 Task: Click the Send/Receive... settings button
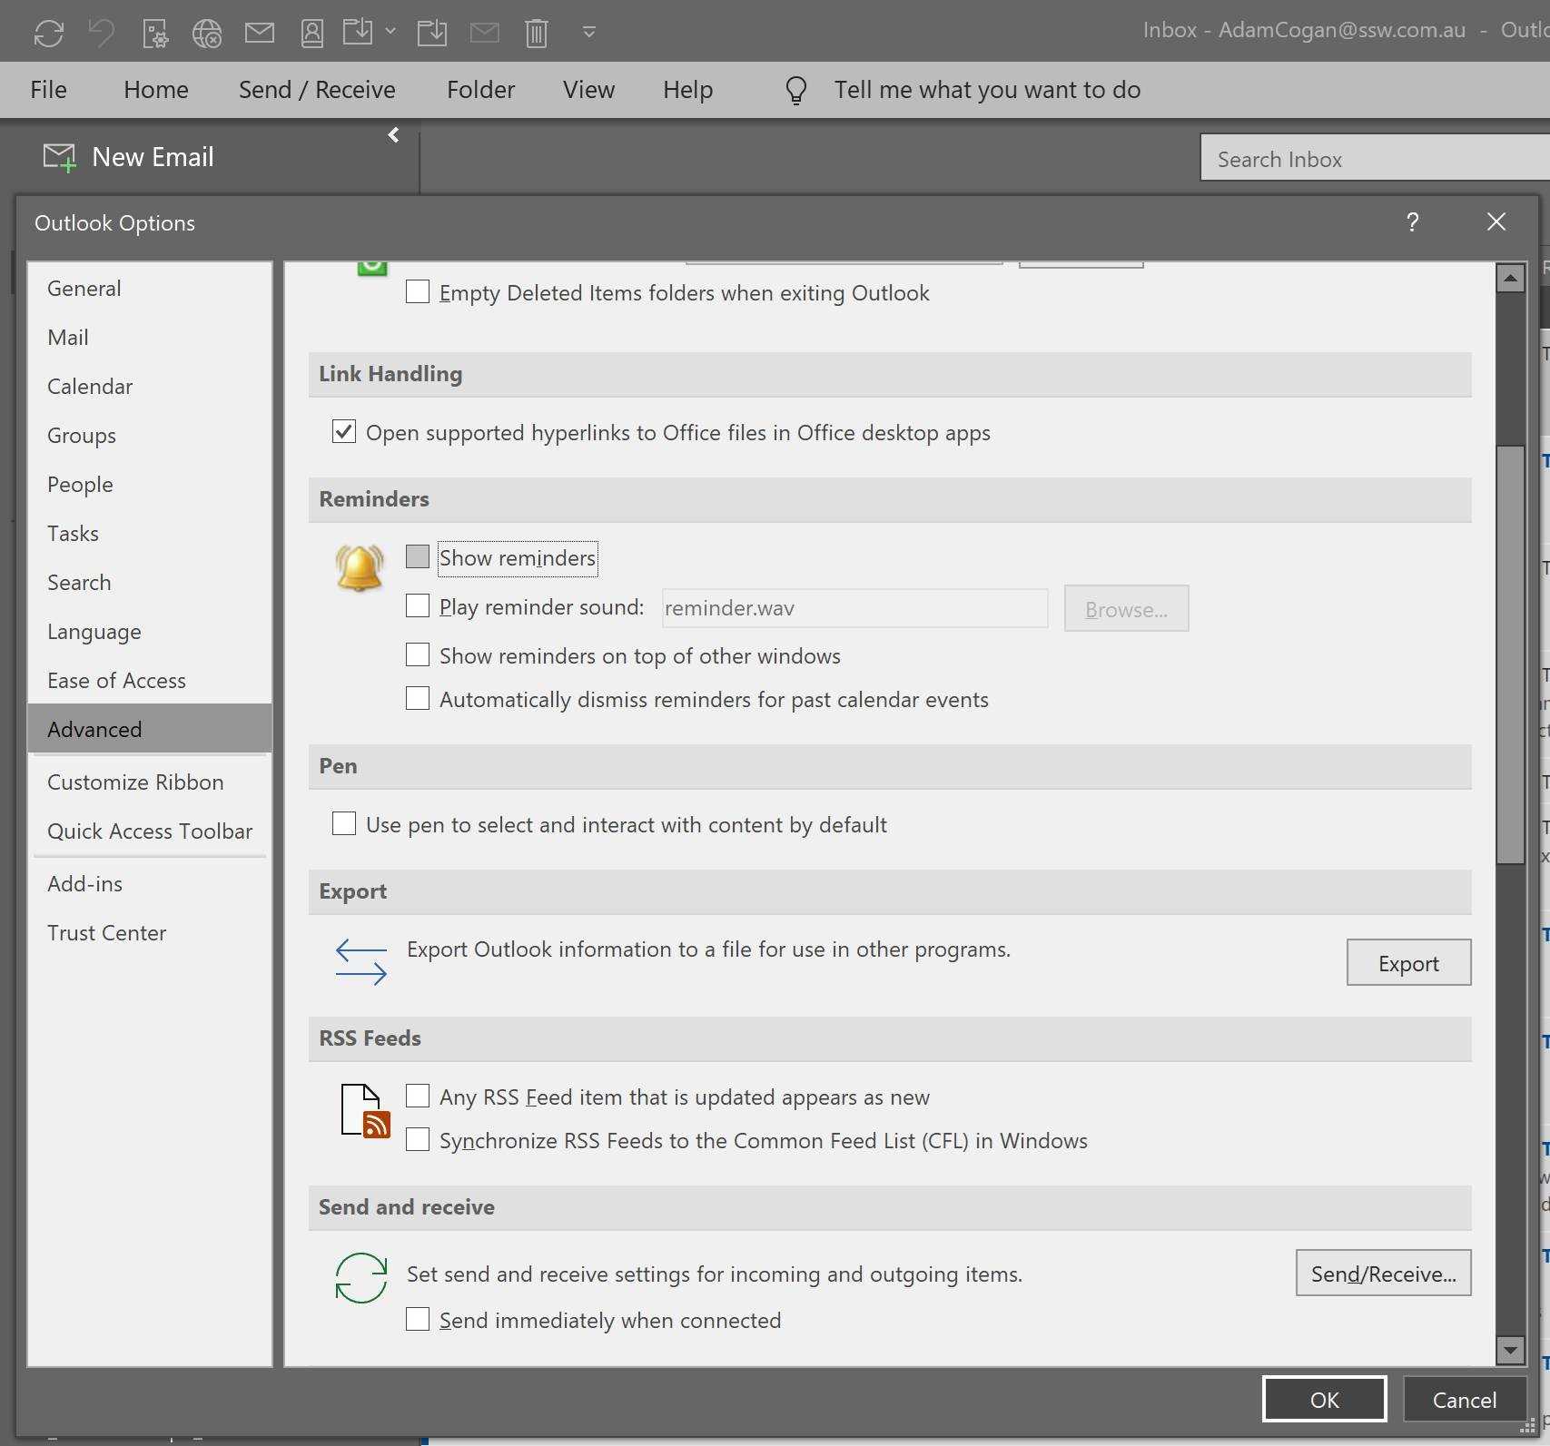1382,1274
